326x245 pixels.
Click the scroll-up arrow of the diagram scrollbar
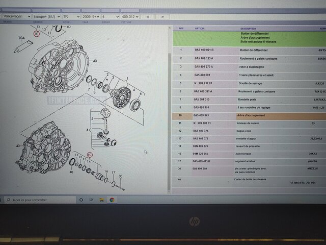click(x=170, y=28)
